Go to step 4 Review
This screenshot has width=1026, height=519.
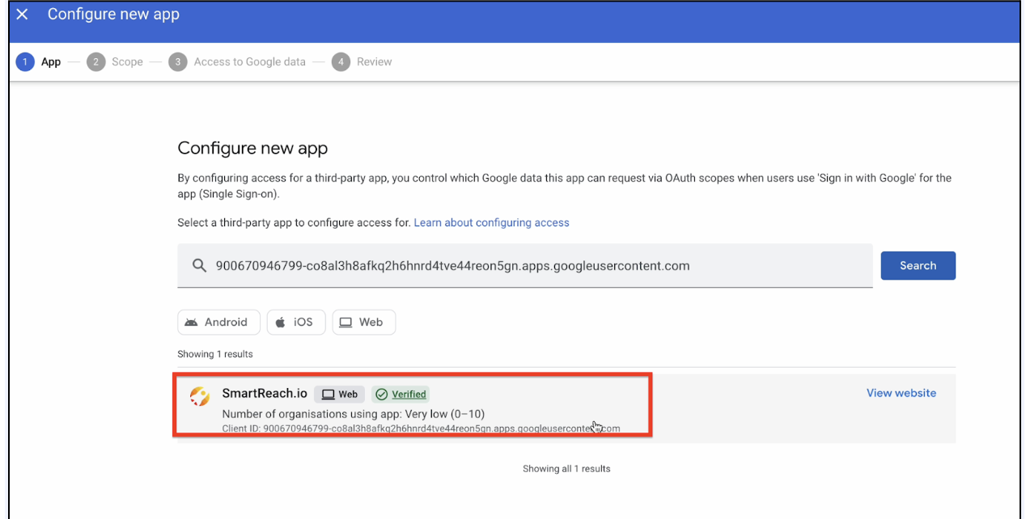pos(362,62)
